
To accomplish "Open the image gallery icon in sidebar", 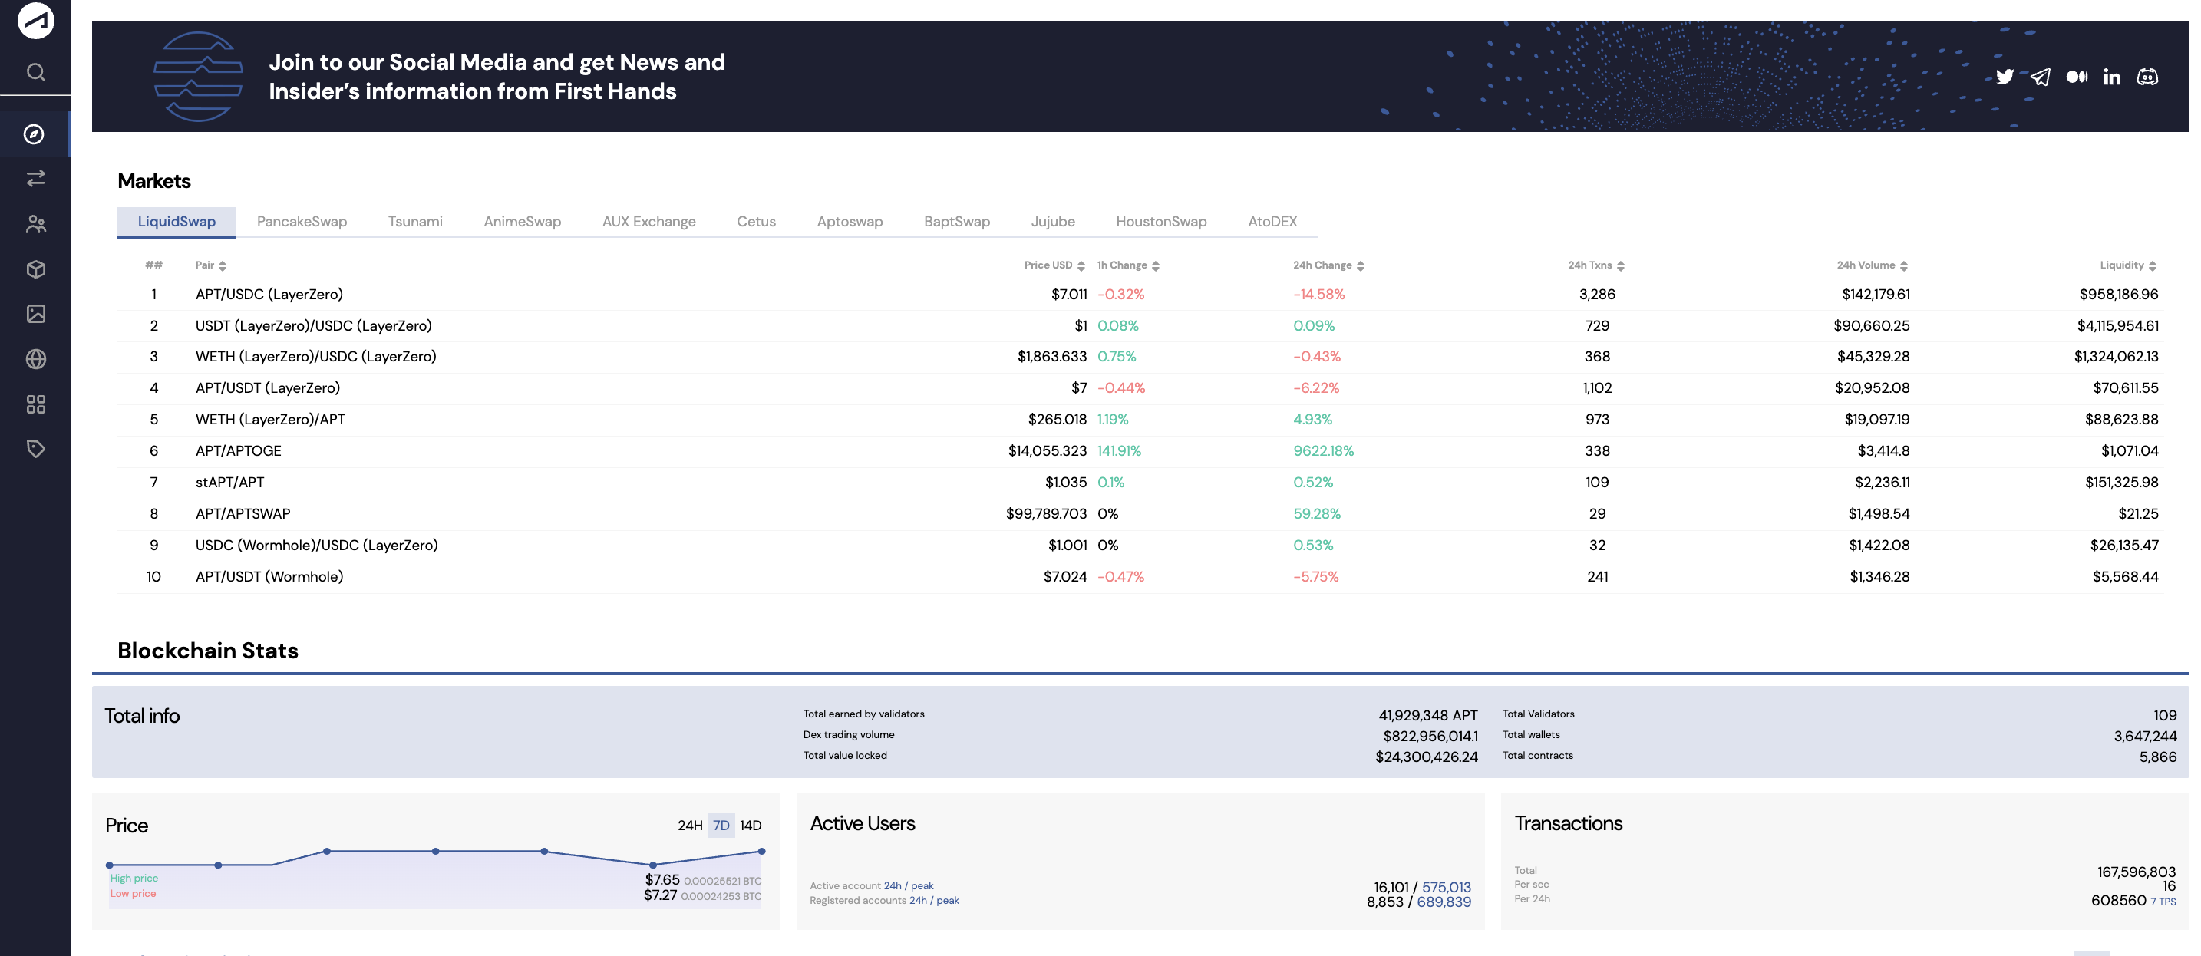I will (35, 314).
